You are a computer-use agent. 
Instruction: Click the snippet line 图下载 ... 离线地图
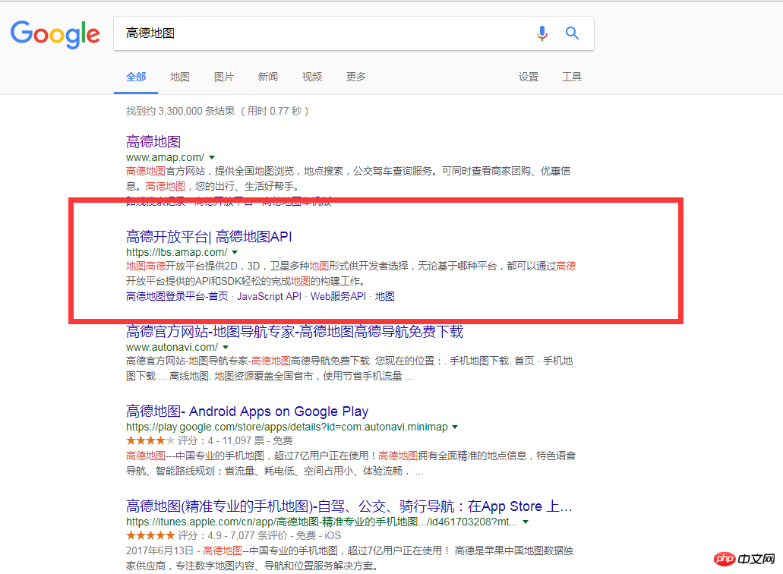tap(269, 376)
